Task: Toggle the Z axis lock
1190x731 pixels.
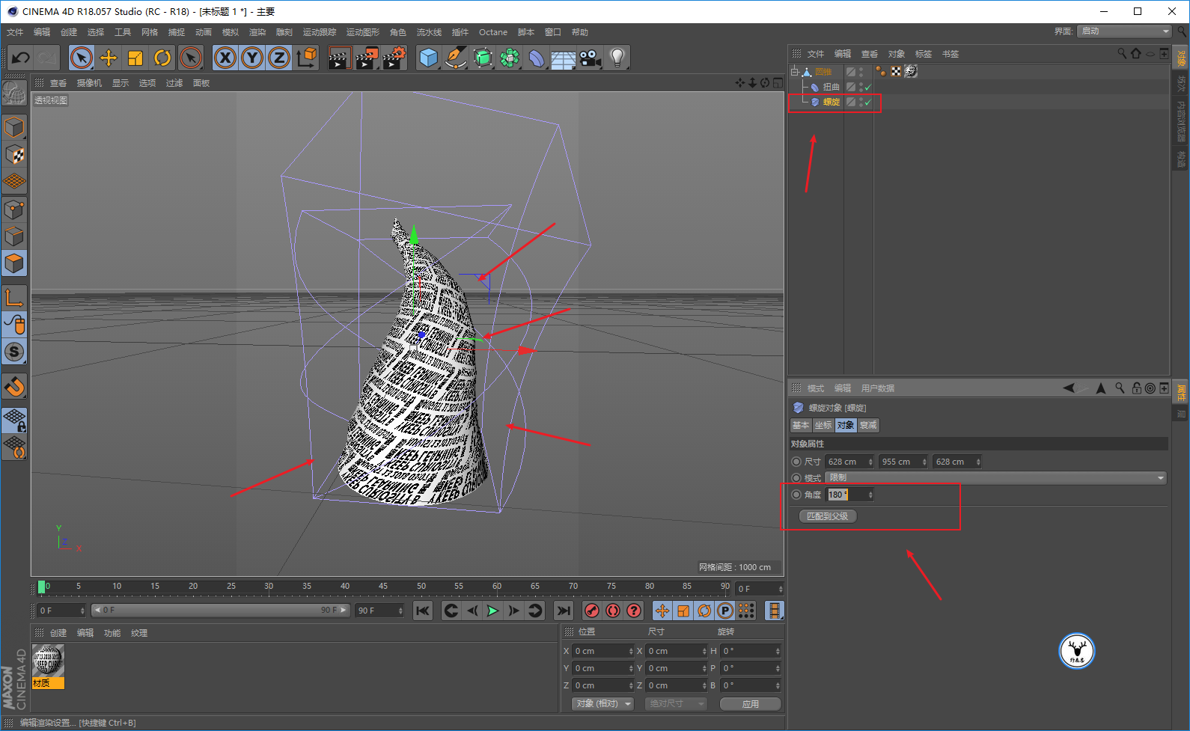Action: (x=279, y=58)
